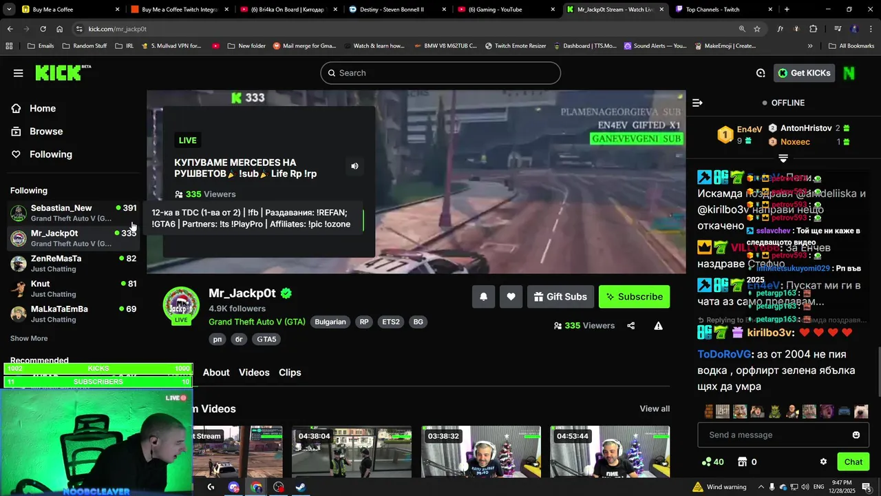Open the emoji picker in chat
881x496 pixels.
pyautogui.click(x=856, y=435)
